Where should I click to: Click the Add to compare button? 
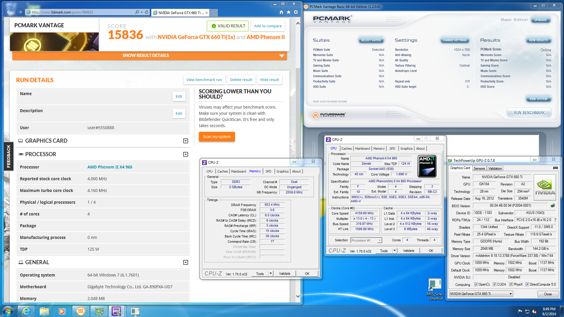tap(268, 26)
